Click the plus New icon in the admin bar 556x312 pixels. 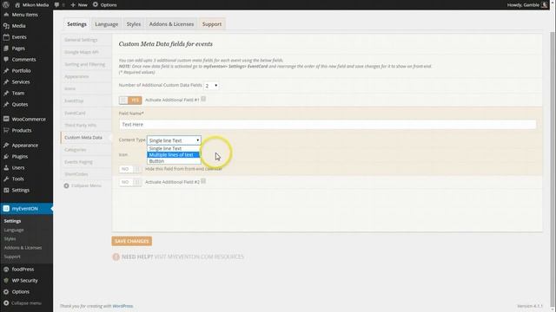[x=73, y=5]
